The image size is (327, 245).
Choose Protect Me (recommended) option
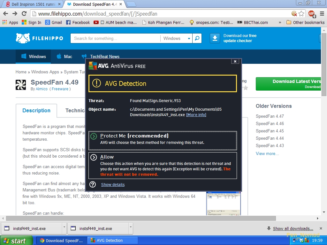(163, 141)
